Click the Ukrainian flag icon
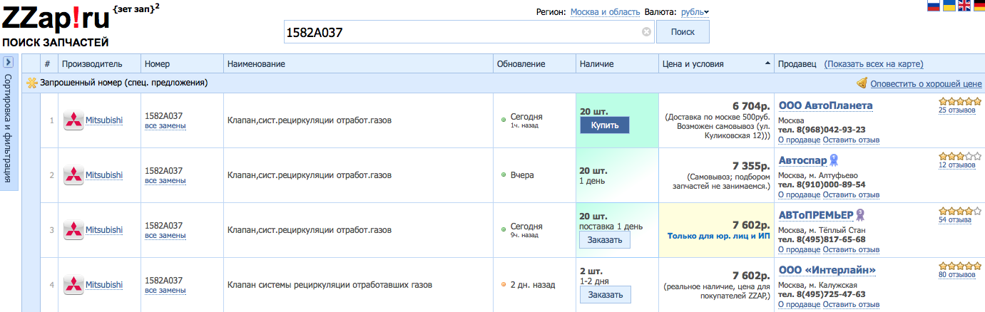985x312 pixels. [949, 6]
